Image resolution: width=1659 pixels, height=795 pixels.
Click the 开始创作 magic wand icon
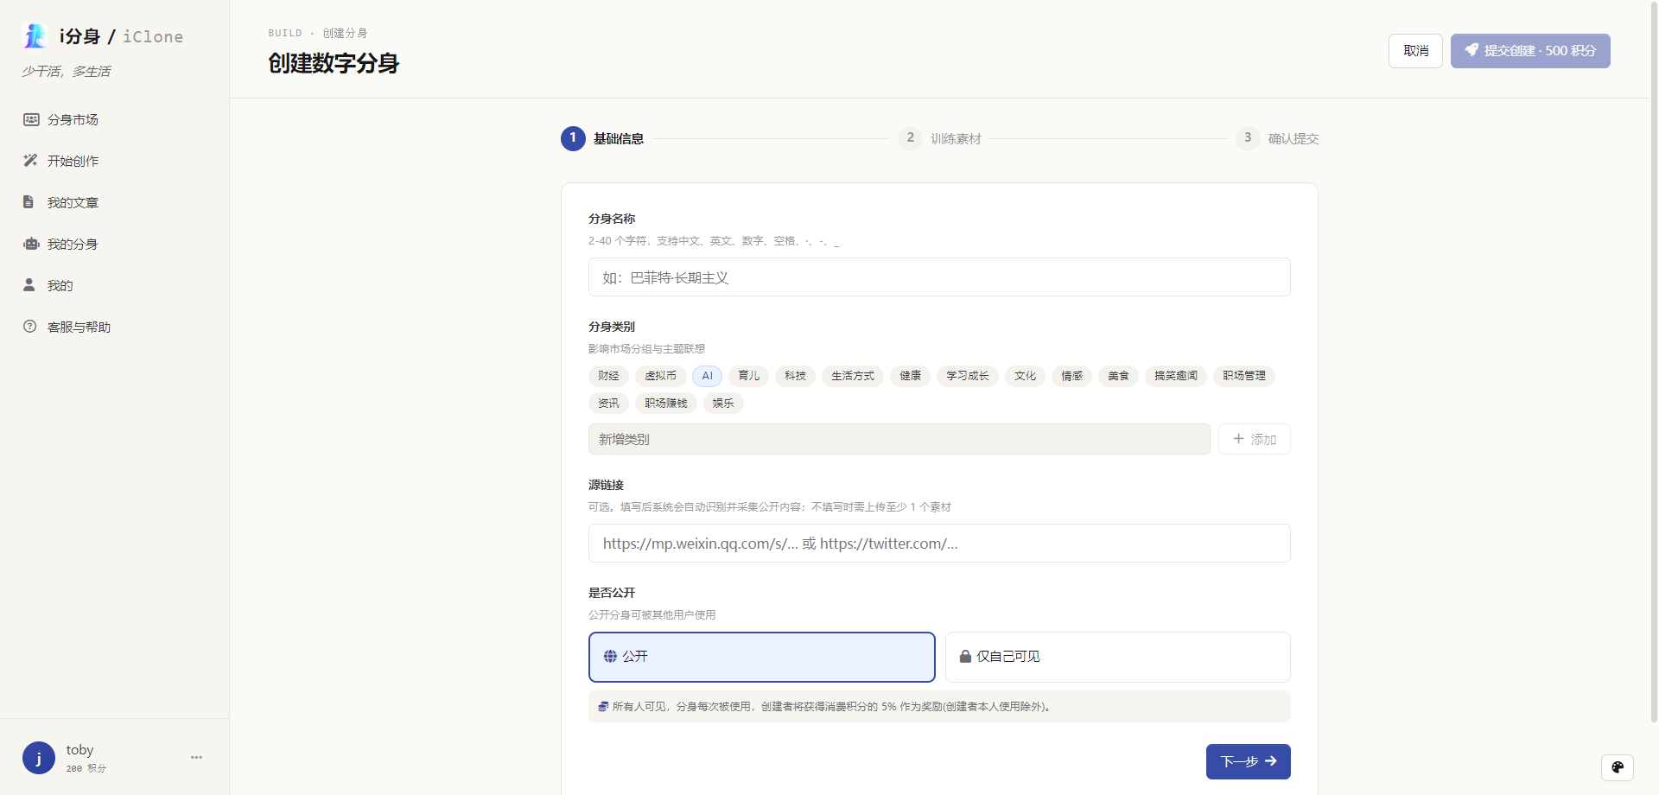coord(30,161)
